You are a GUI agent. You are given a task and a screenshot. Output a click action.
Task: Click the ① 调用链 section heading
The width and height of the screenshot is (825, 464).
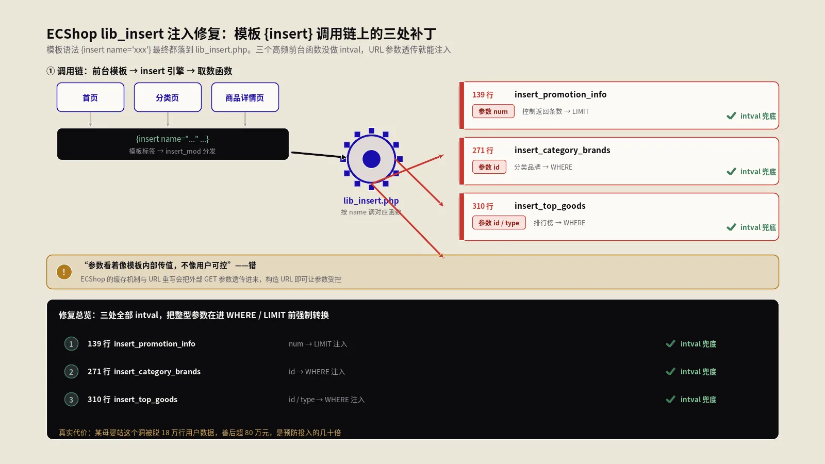(139, 71)
